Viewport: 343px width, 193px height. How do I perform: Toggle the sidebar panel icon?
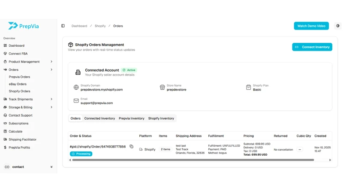(63, 26)
